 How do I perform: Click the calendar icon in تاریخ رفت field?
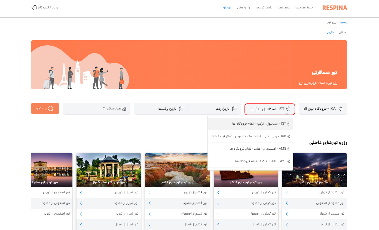tap(234, 109)
